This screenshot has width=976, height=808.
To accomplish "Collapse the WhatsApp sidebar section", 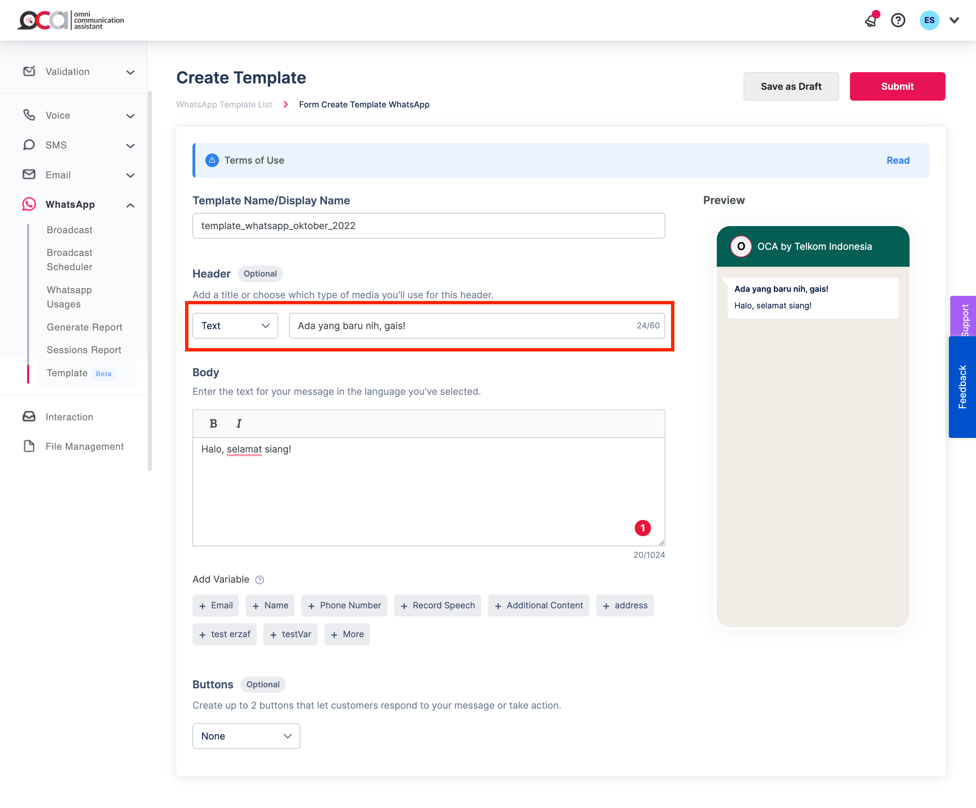I will (130, 205).
